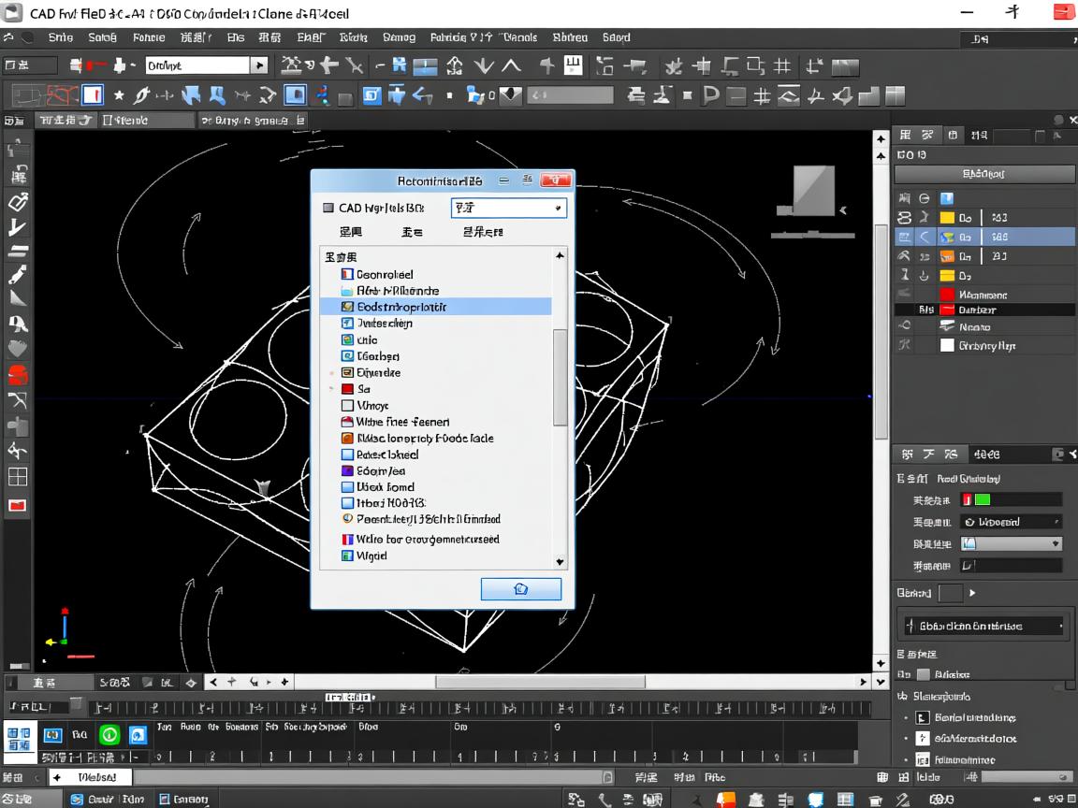Viewport: 1078px width, 808px height.
Task: Click the grid window icon in the left sidebar
Action: [18, 477]
